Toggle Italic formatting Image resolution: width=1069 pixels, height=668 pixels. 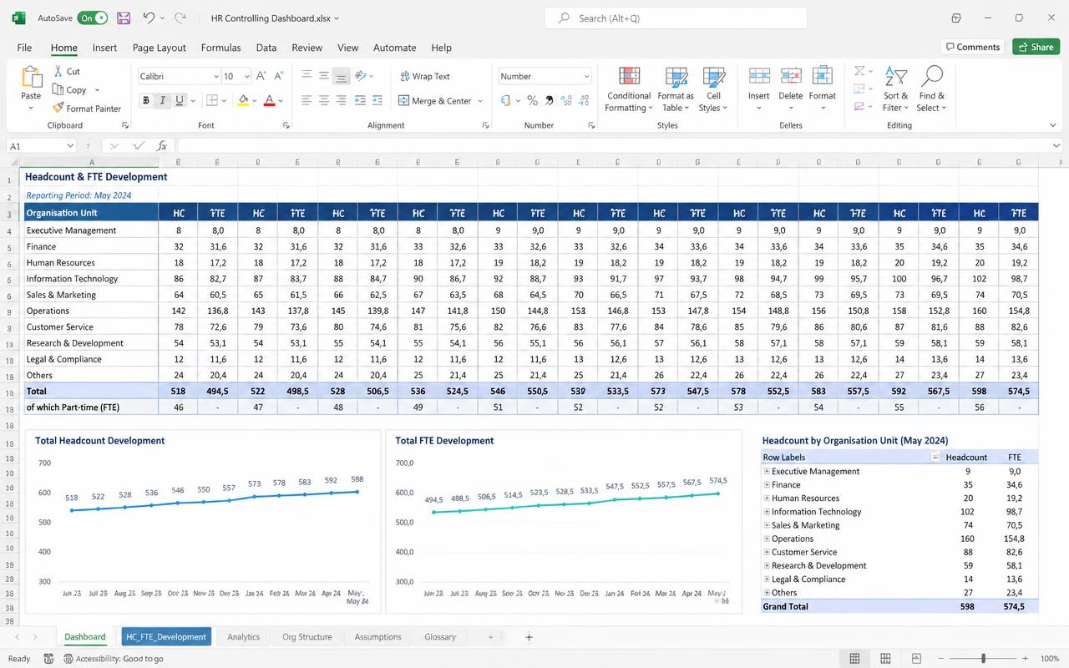(x=163, y=100)
